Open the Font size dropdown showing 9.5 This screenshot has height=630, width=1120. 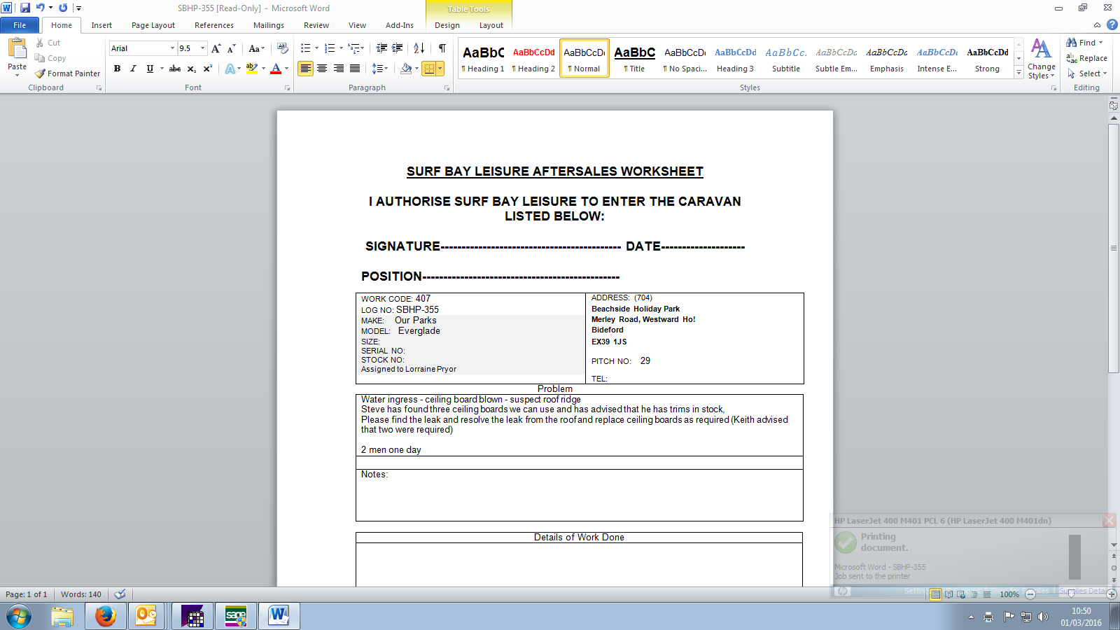[203, 48]
